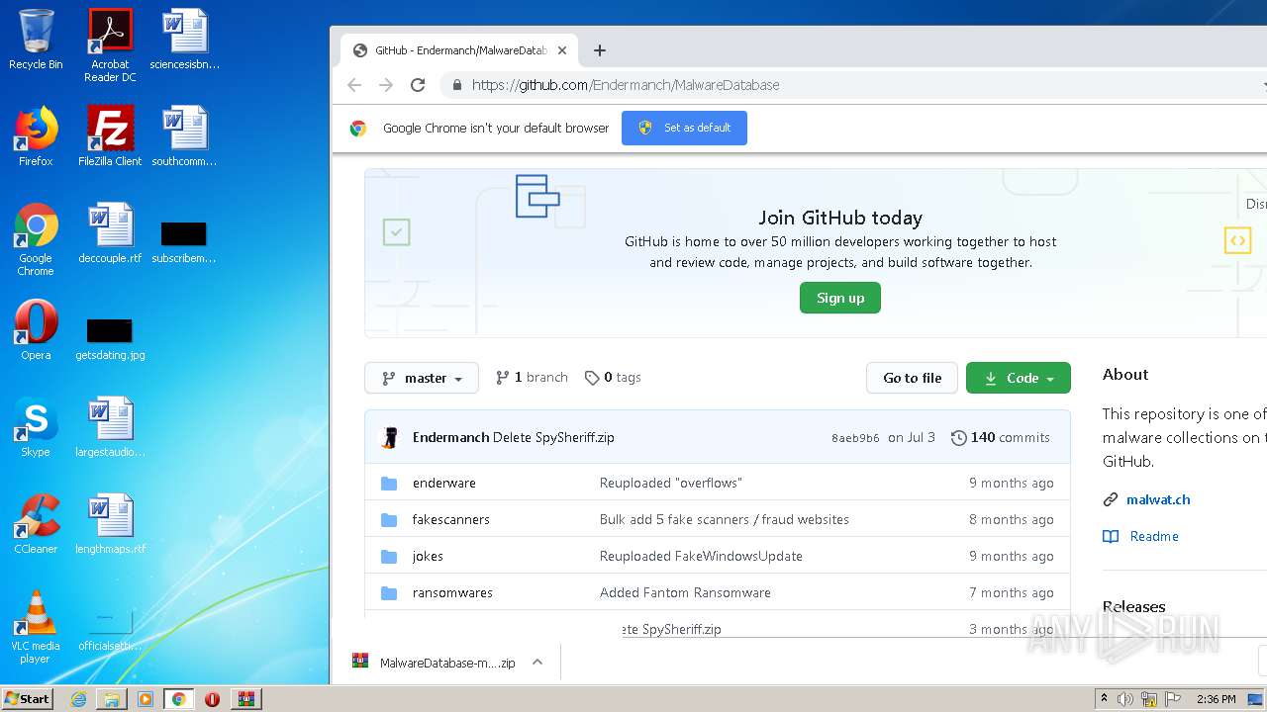Open the Windows Start menu
The height and width of the screenshot is (712, 1267).
click(28, 699)
